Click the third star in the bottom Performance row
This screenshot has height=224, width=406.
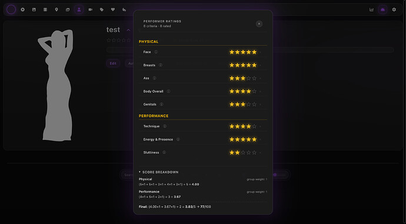coord(243,153)
